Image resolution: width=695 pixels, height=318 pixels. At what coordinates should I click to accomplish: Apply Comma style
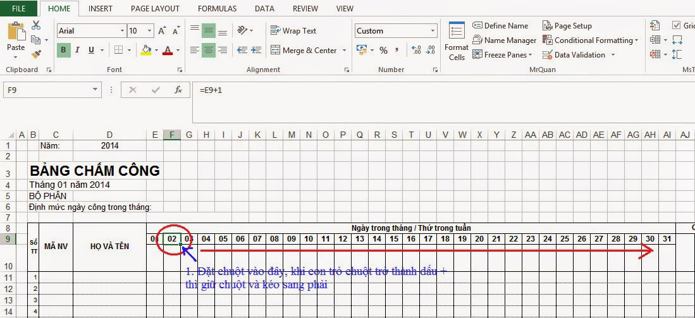397,49
